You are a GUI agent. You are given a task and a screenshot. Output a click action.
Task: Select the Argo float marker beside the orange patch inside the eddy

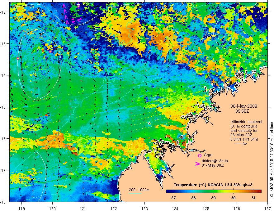[50, 52]
